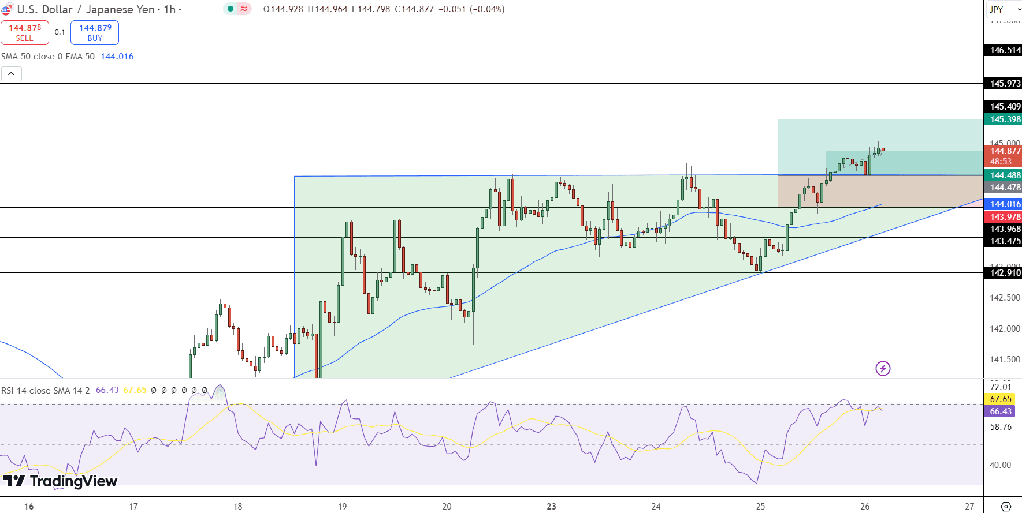Image resolution: width=1022 pixels, height=513 pixels.
Task: Click the 48:53 candle countdown label
Action: 1001,162
